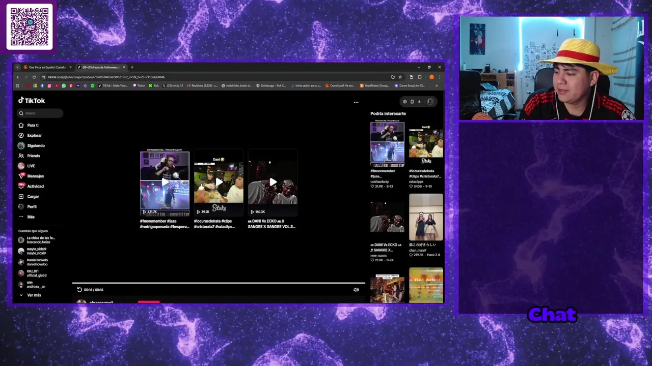Show more bookmarks with double chevron
The image size is (652, 366).
437,86
